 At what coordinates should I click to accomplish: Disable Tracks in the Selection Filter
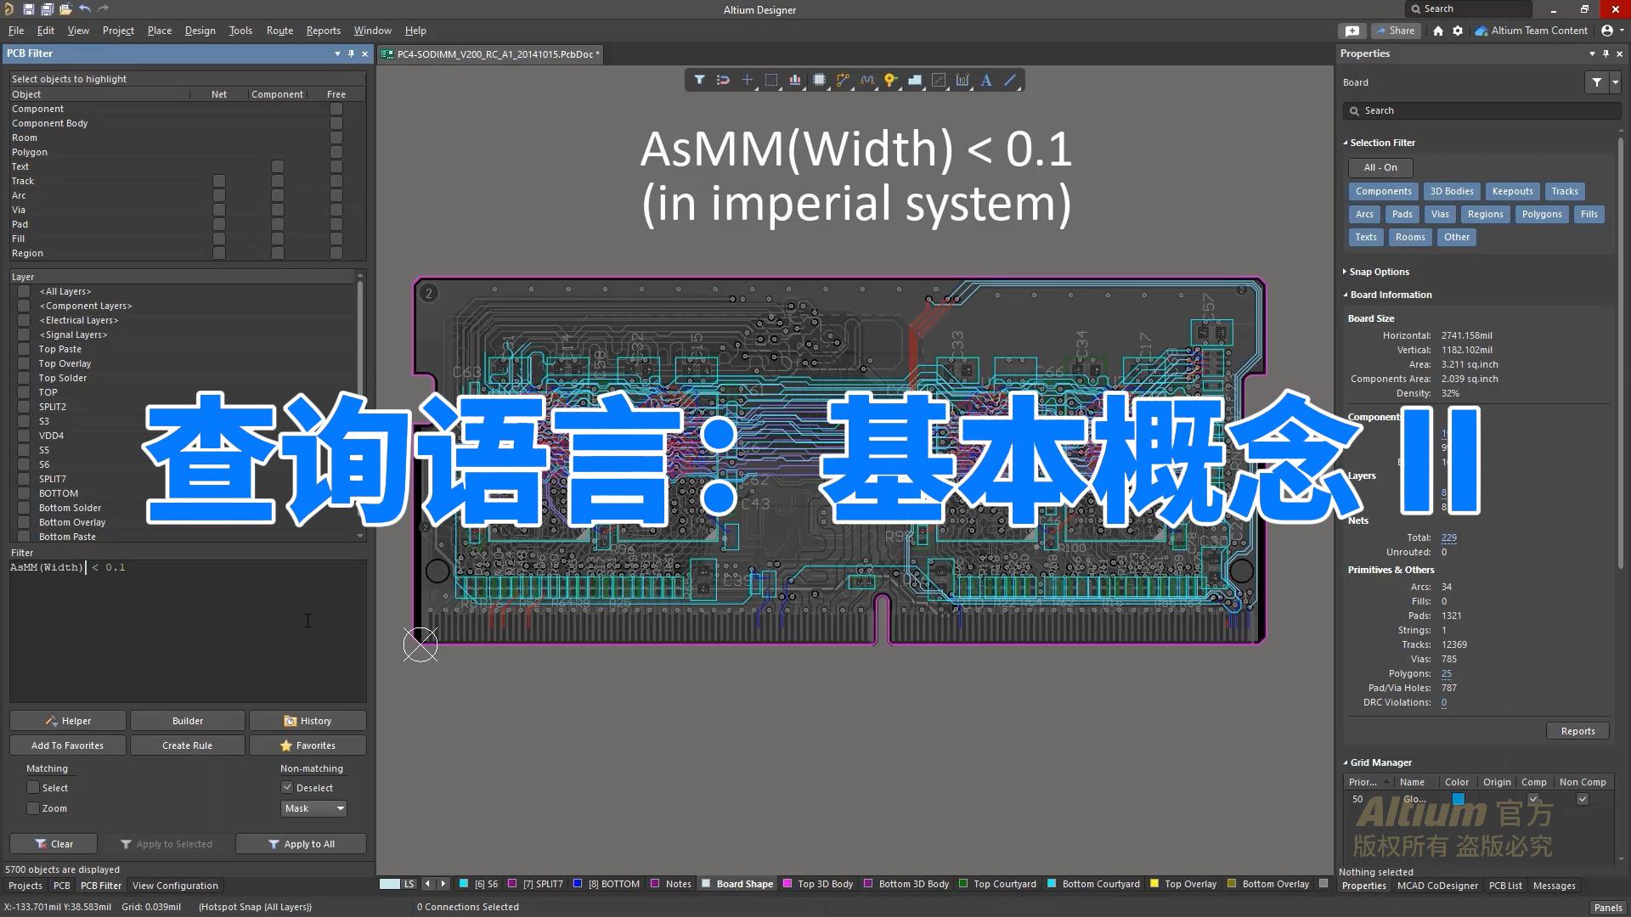click(1565, 191)
